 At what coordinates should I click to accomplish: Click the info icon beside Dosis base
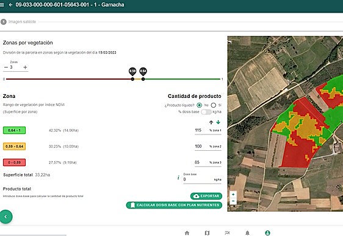pos(178,178)
